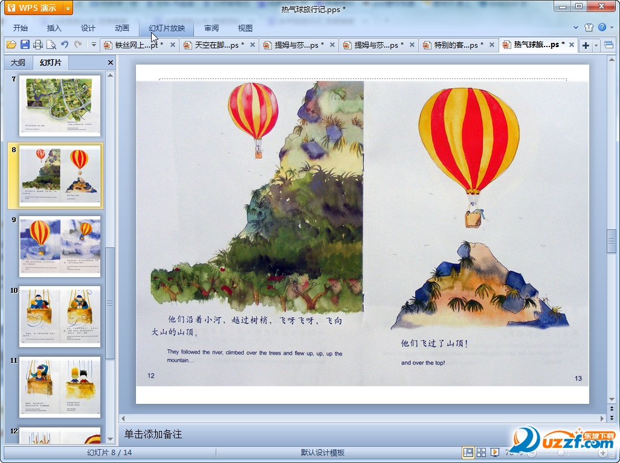This screenshot has height=463, width=620.
Task: Go to next slide double-arrow button
Action: tap(612, 417)
